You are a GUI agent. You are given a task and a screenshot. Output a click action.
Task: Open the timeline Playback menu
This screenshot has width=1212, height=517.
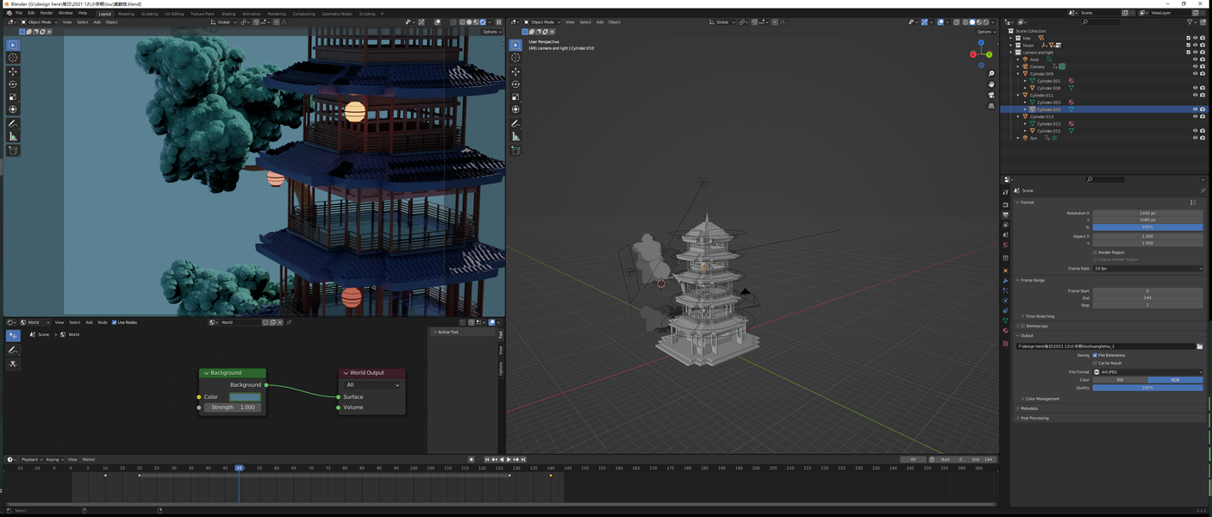(x=32, y=459)
